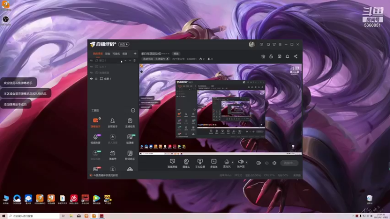The height and width of the screenshot is (219, 390).
Task: Click the stream preview canvas
Action: (x=220, y=109)
